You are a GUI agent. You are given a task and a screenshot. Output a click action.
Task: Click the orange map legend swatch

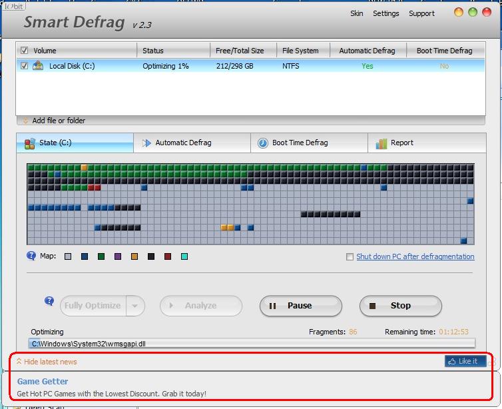pyautogui.click(x=134, y=256)
